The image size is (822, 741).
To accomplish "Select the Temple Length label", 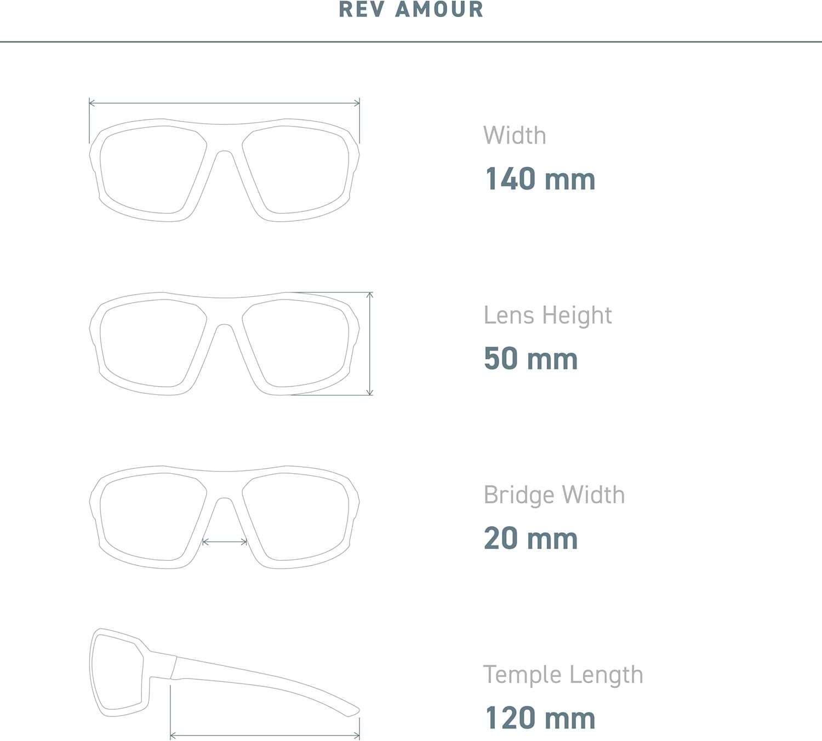I will coord(563,675).
